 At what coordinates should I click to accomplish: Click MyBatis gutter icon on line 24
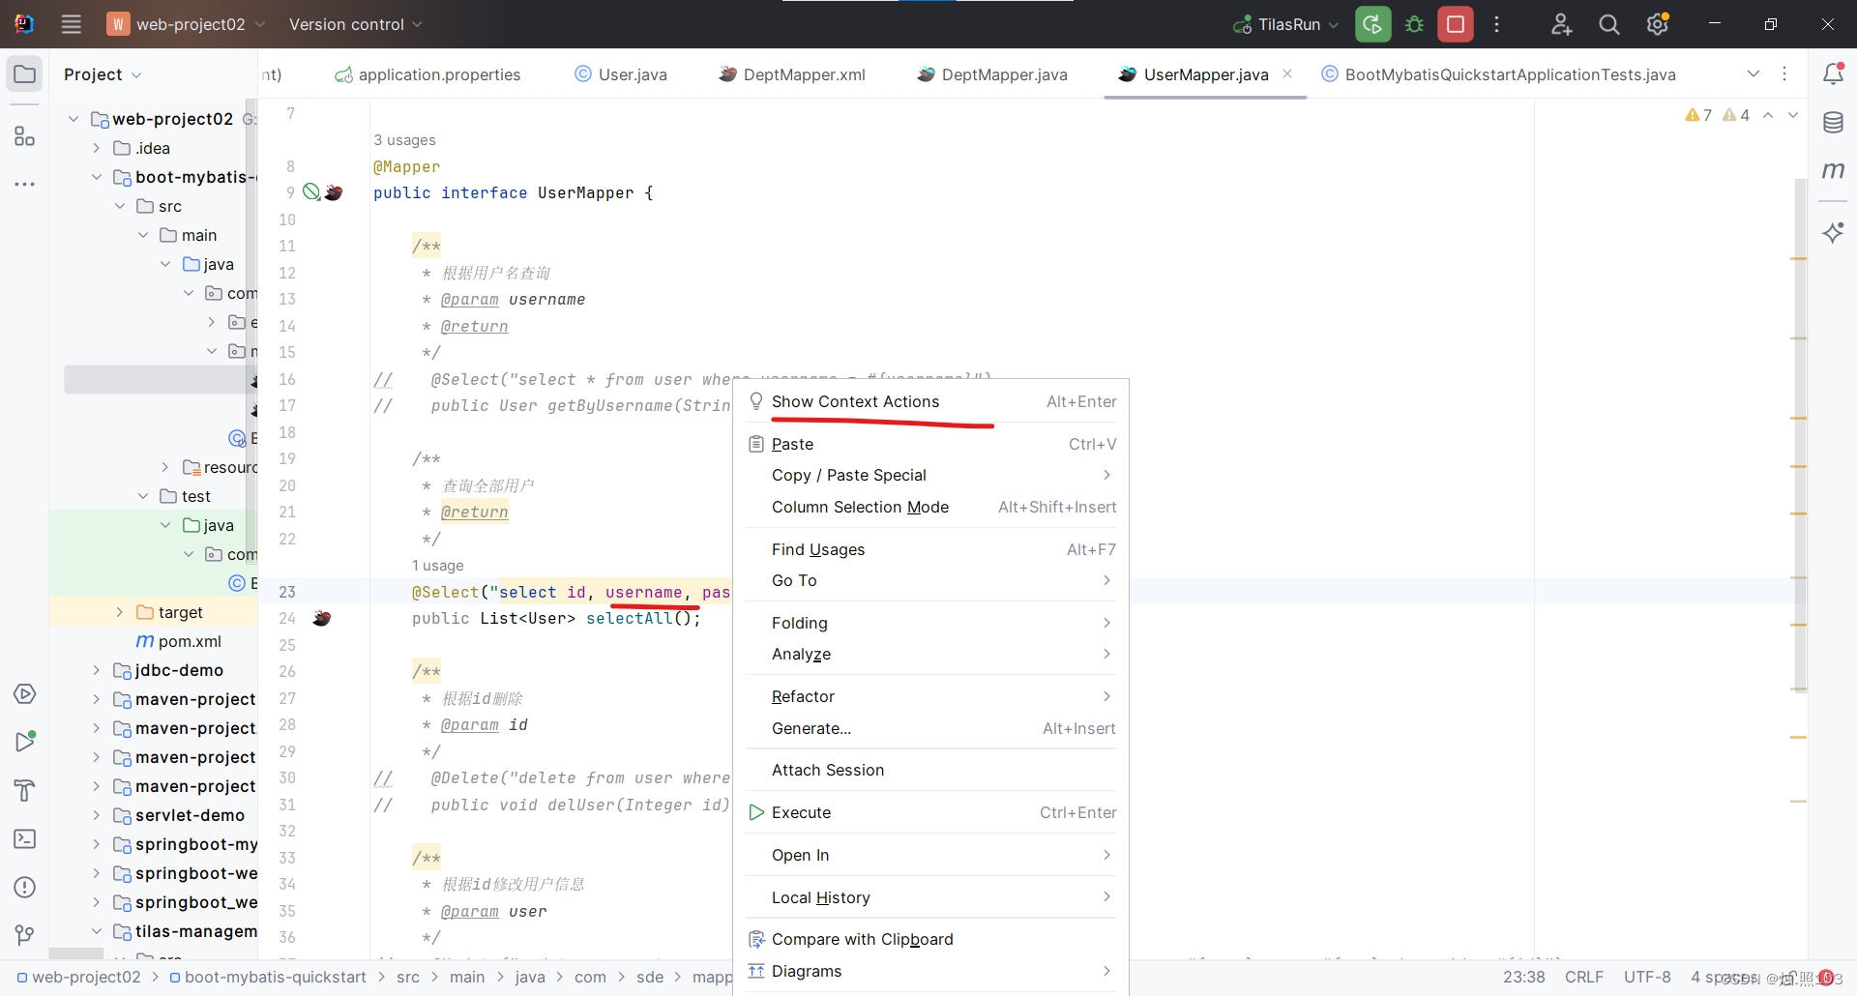click(x=322, y=618)
